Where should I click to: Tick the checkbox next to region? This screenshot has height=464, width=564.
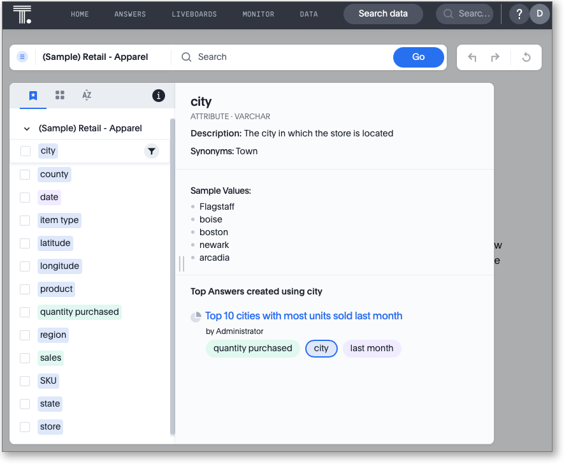[25, 335]
